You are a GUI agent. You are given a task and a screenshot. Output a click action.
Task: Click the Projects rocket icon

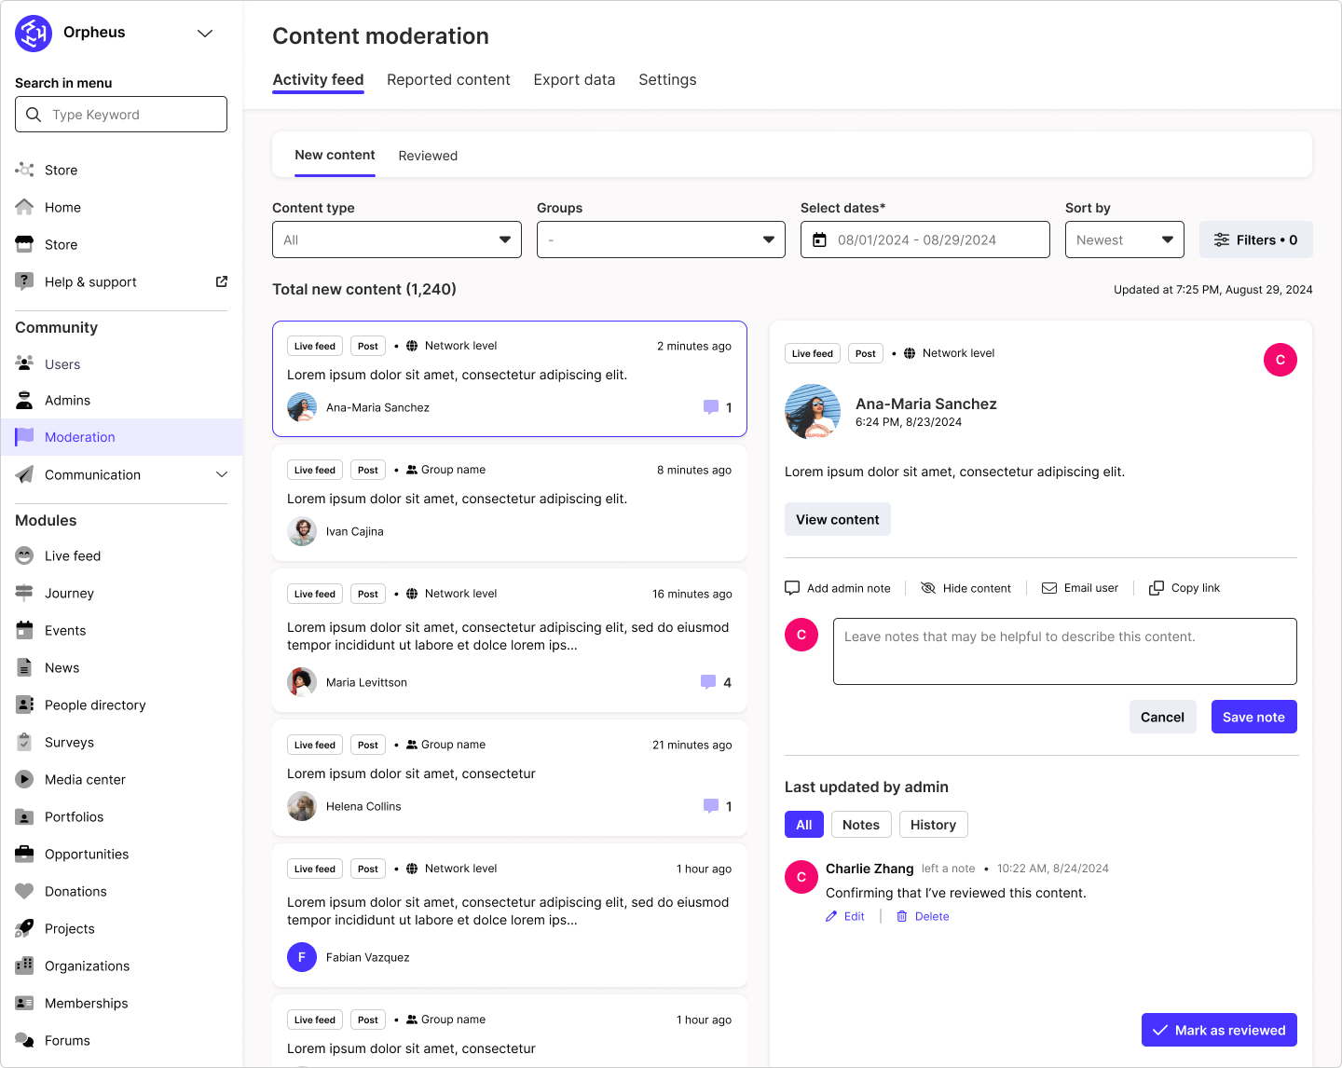click(x=24, y=928)
